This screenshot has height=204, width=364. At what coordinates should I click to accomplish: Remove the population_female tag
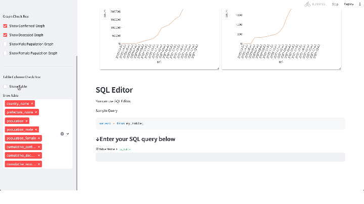[39, 138]
